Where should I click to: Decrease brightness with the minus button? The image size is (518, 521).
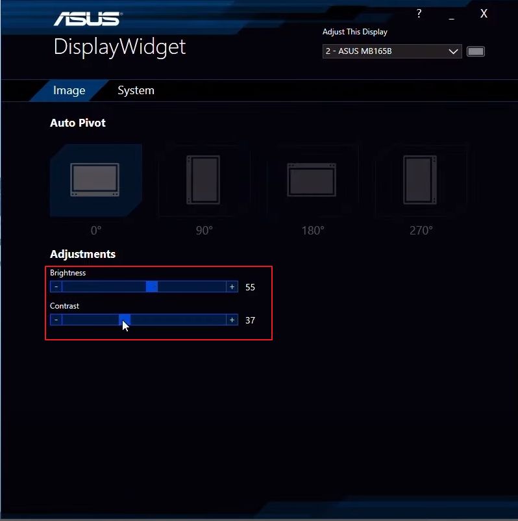pos(56,286)
